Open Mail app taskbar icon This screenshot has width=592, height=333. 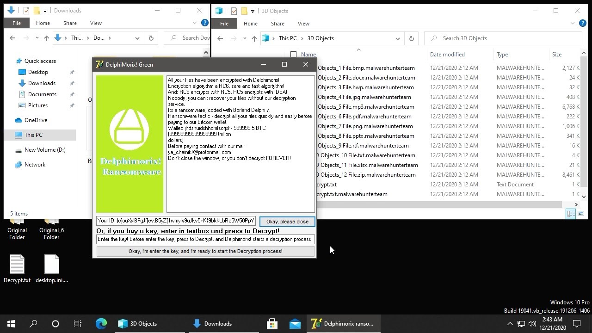tap(295, 324)
